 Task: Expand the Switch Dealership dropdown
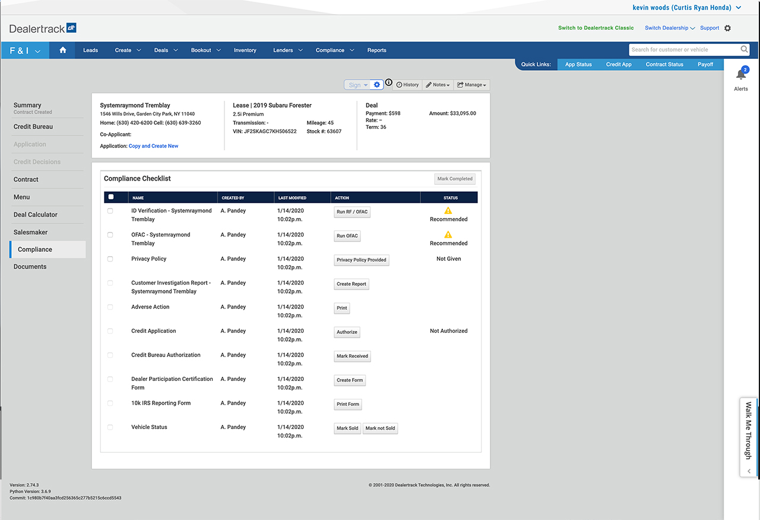(669, 28)
